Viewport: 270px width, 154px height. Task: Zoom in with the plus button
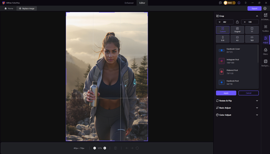click(x=105, y=148)
